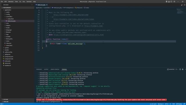Open the Go menu
Screen dimensions: 186x105
point(20,1)
